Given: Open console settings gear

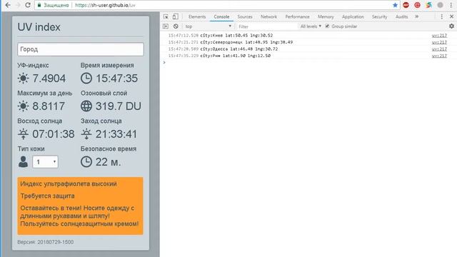Looking at the screenshot, I should pyautogui.click(x=451, y=26).
